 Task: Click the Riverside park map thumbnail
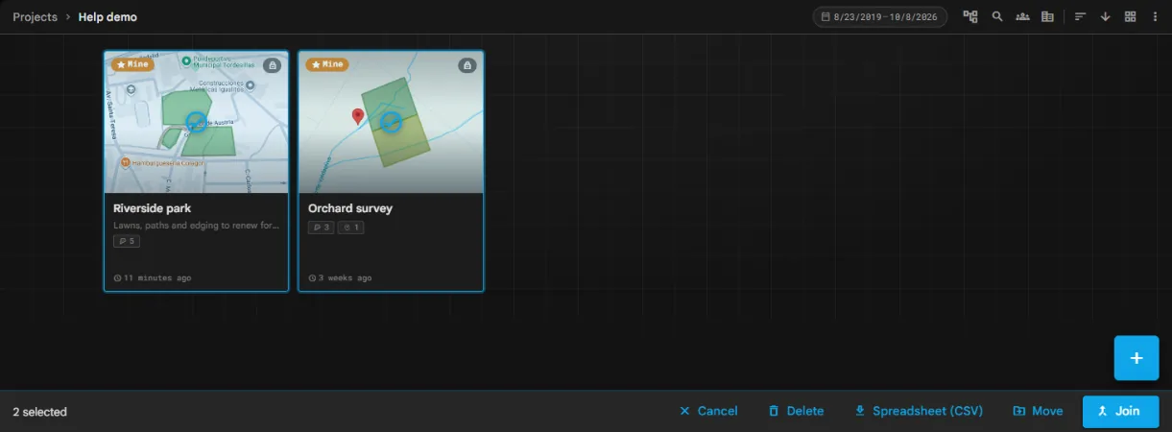click(x=196, y=123)
